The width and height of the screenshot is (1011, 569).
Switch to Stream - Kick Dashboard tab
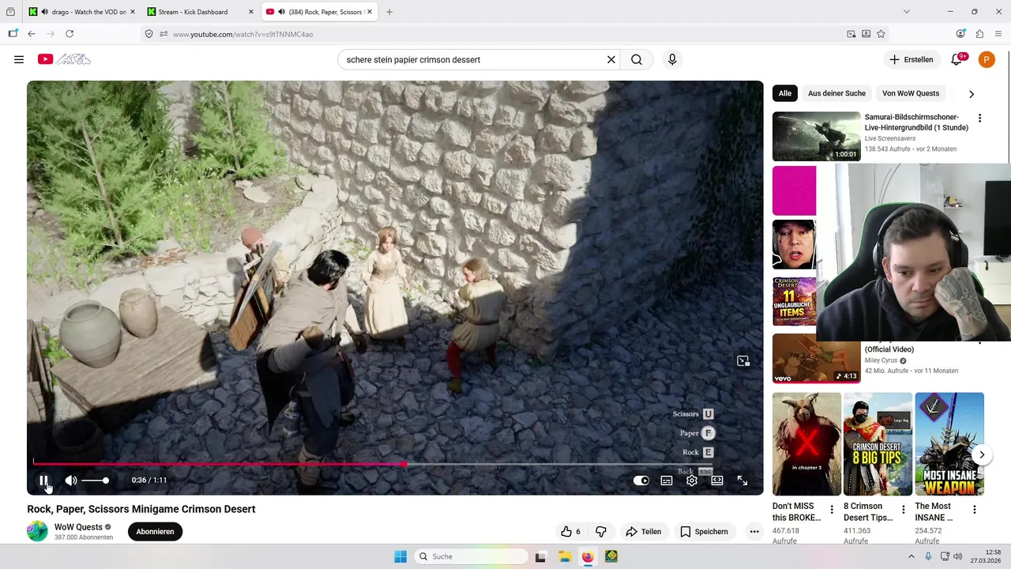pos(193,12)
